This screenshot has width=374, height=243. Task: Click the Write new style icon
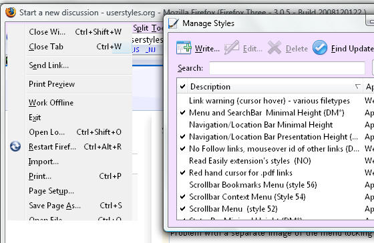point(184,47)
